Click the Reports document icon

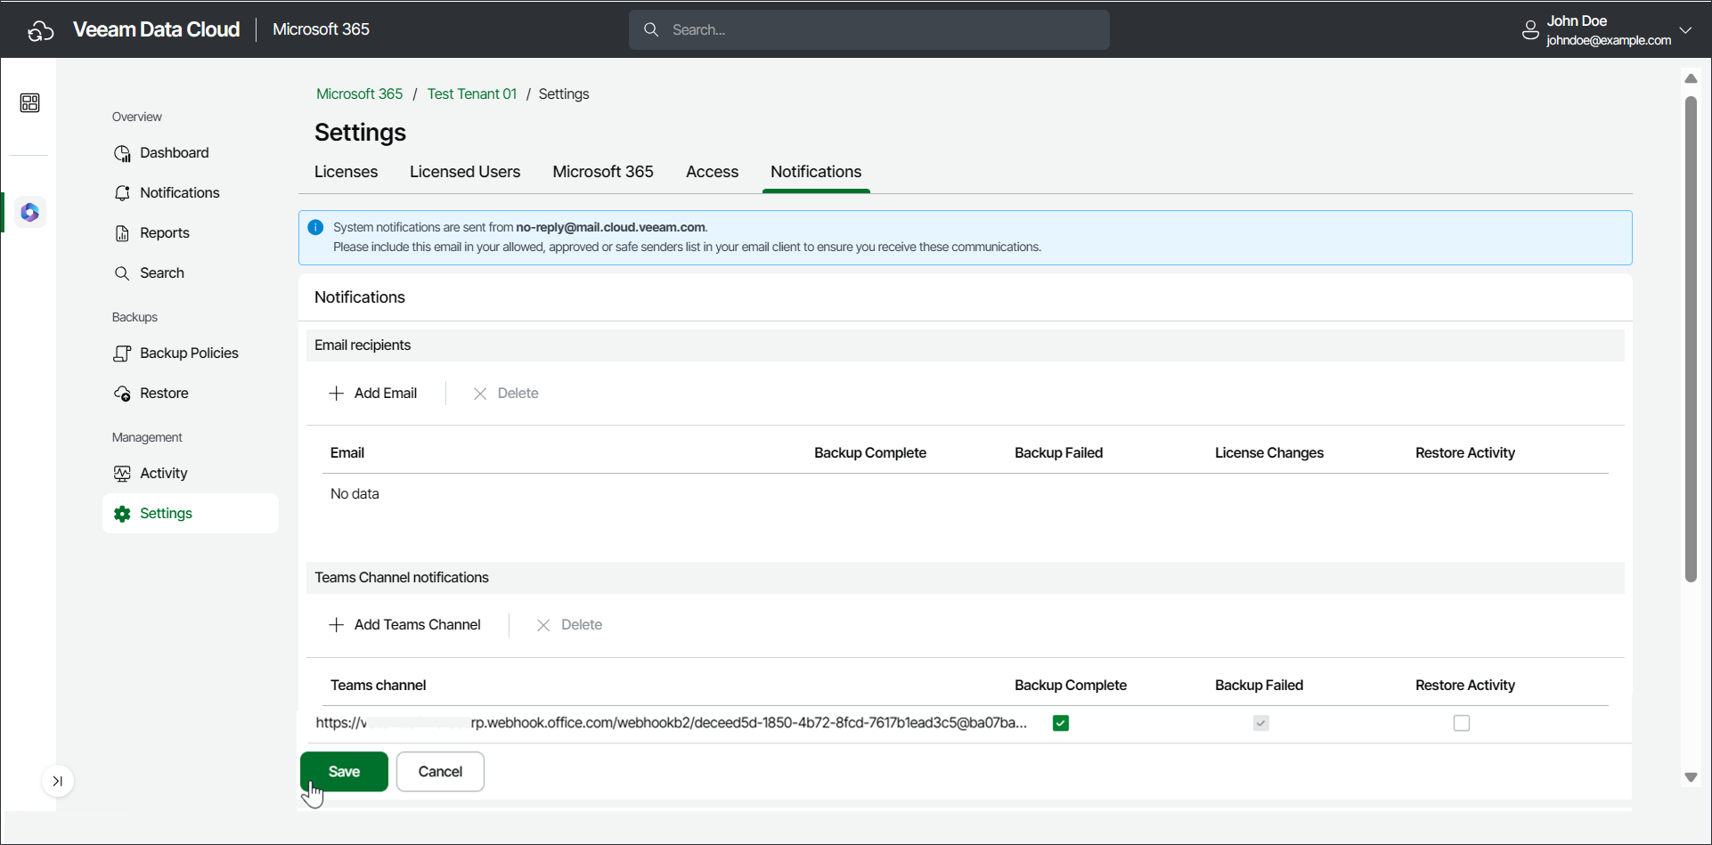(x=122, y=233)
